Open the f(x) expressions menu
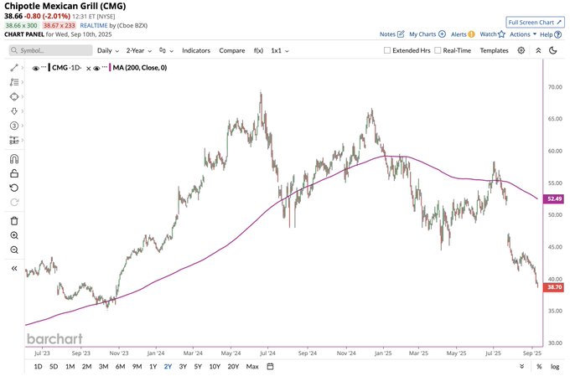Screen dimensions: 570x376 258,50
